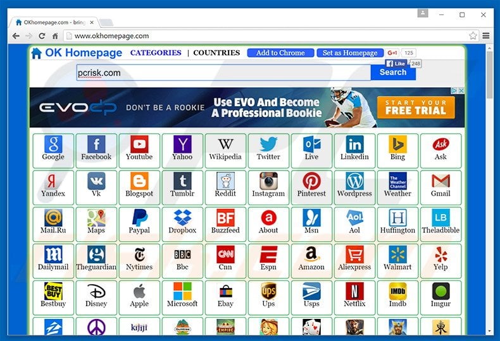Screen dimensions: 500x341
Task: Open the Imgur tile
Action: point(441,297)
